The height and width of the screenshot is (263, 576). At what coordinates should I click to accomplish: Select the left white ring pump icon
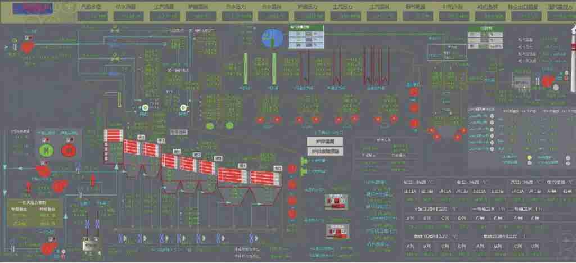145,107
